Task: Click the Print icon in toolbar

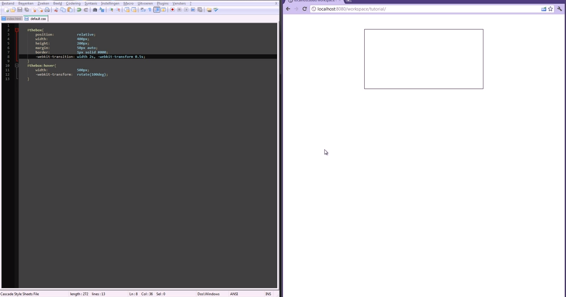Action: coord(47,10)
